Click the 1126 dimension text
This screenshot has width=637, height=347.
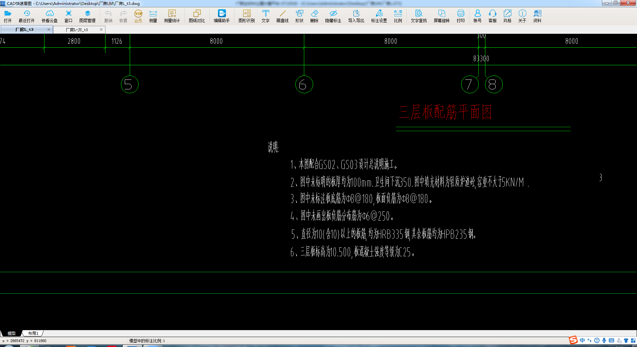coord(117,41)
